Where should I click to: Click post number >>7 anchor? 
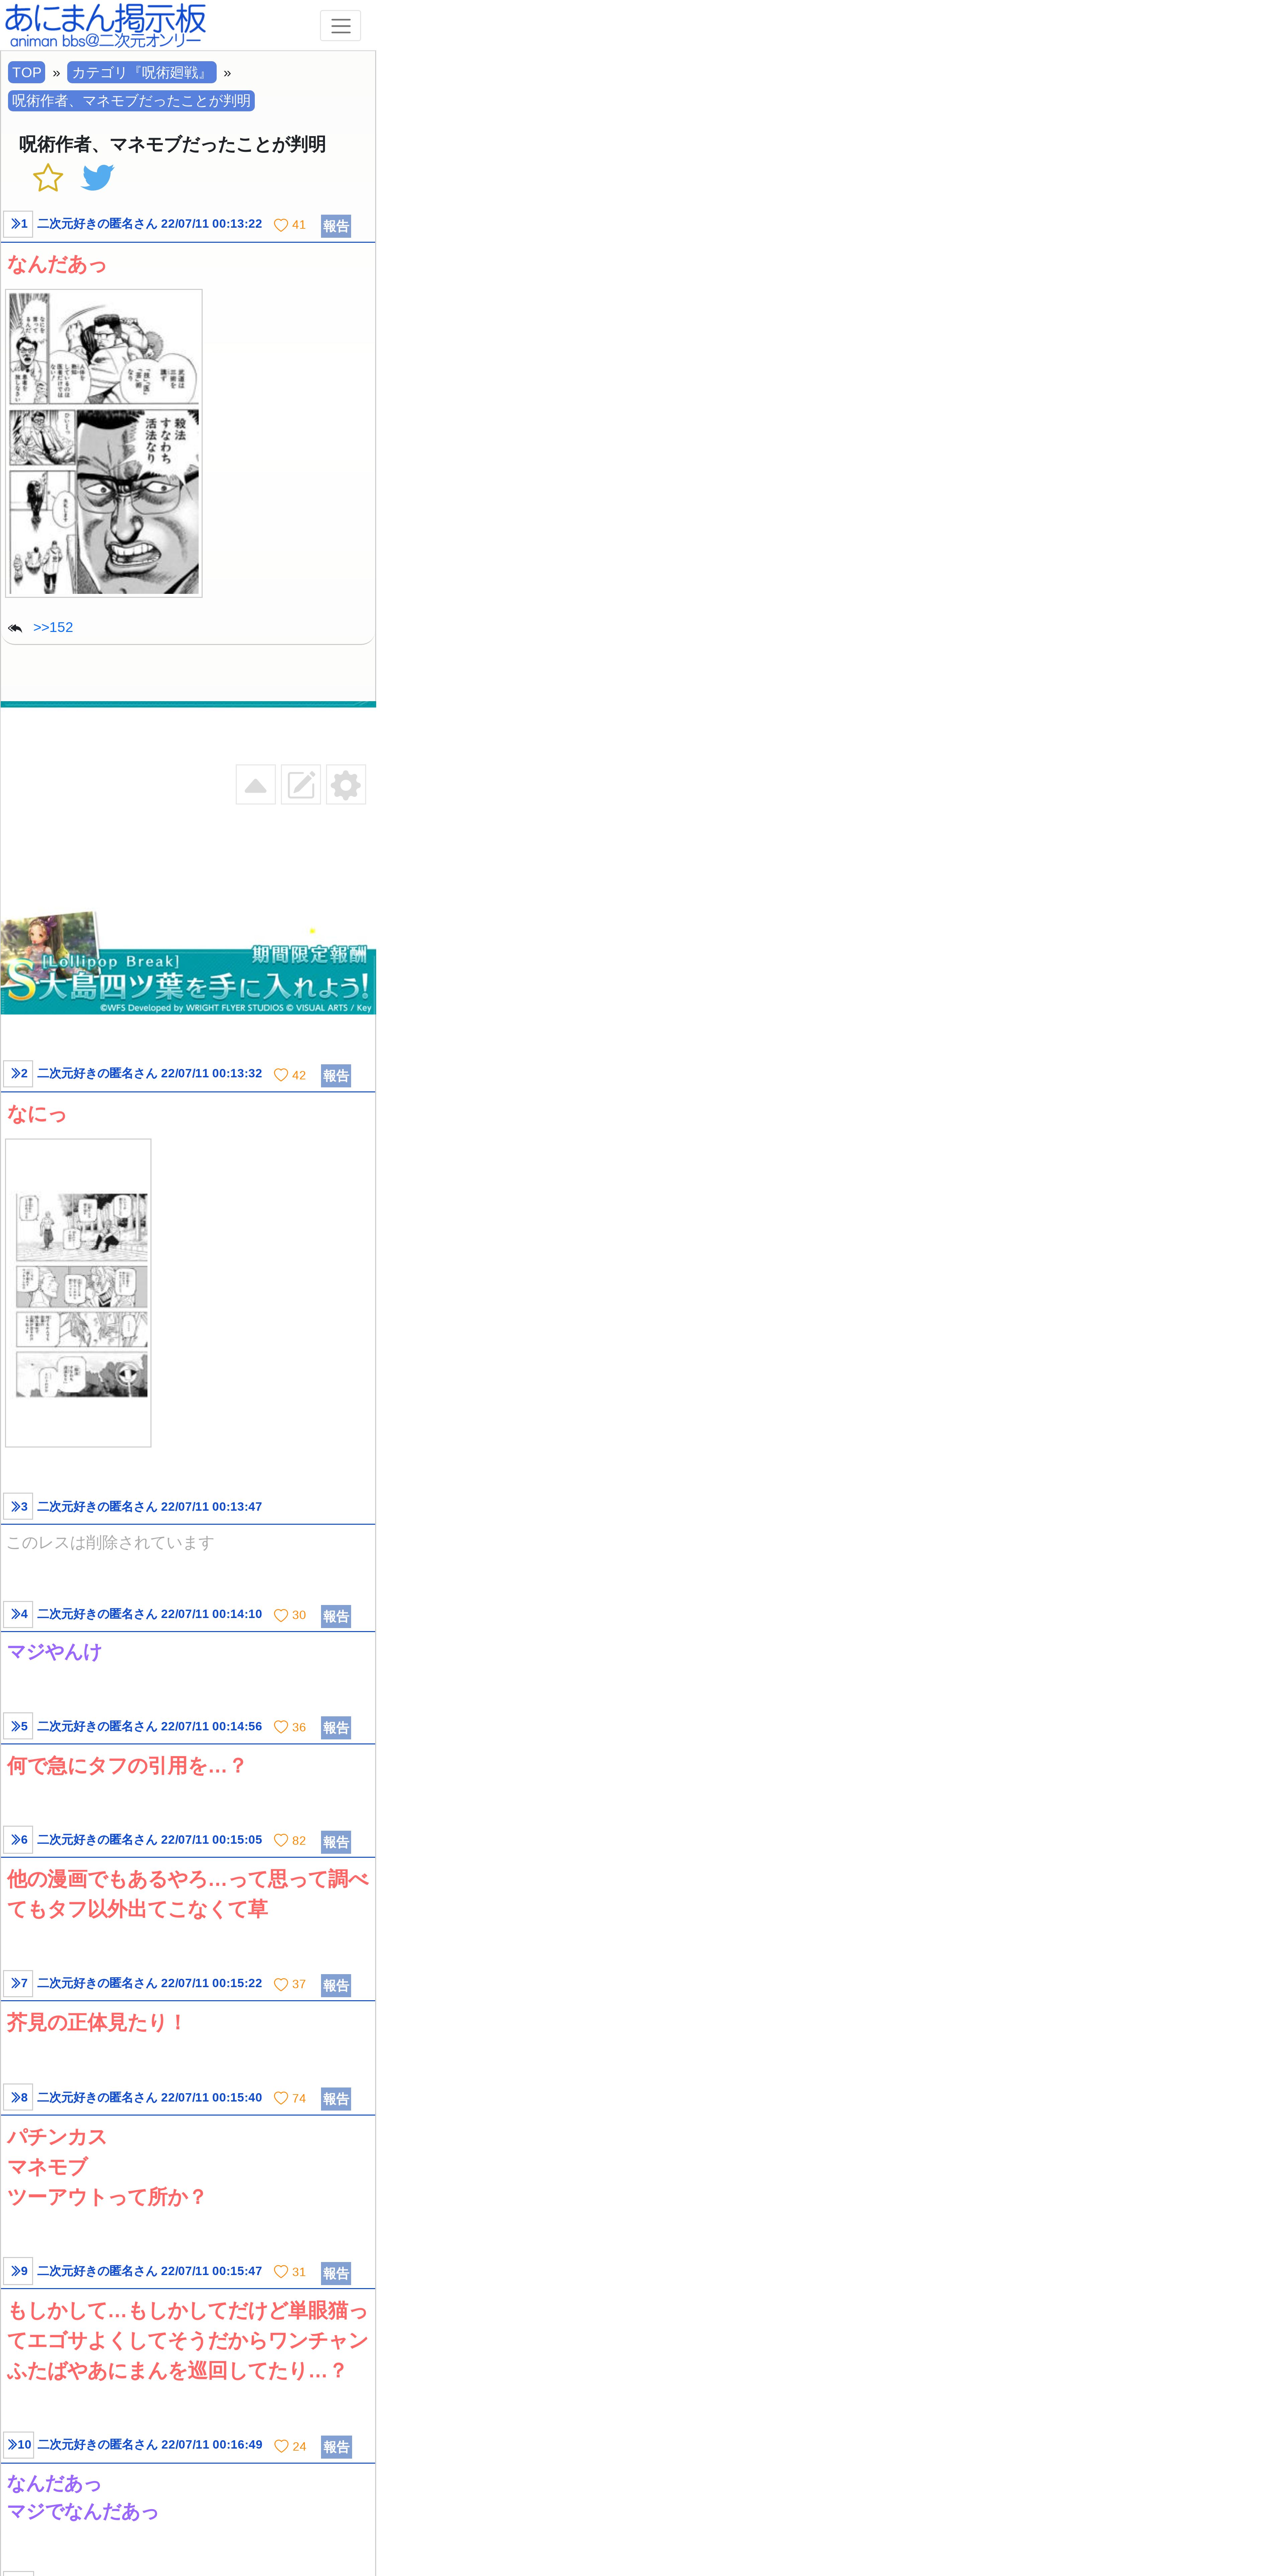pos(18,1983)
